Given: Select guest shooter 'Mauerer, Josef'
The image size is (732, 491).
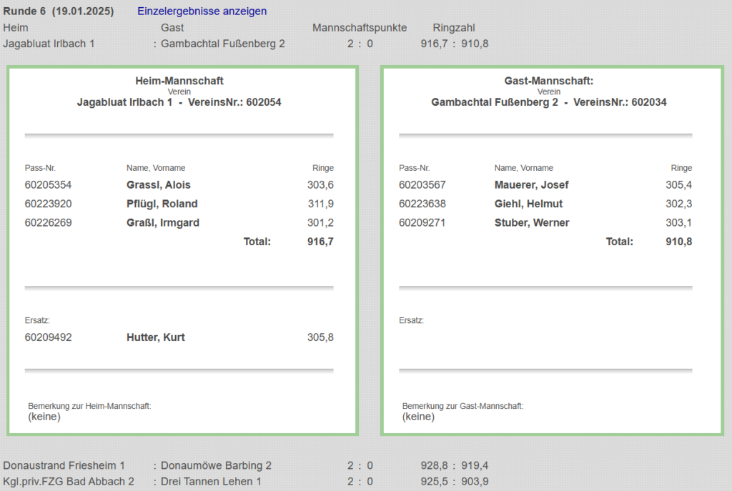Looking at the screenshot, I should point(531,185).
